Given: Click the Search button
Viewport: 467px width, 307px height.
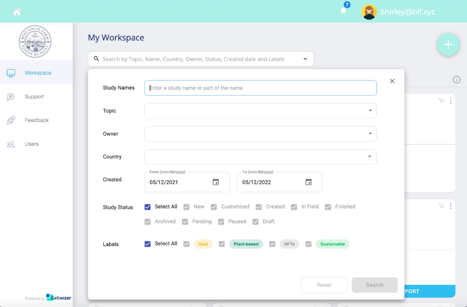Looking at the screenshot, I should (375, 285).
